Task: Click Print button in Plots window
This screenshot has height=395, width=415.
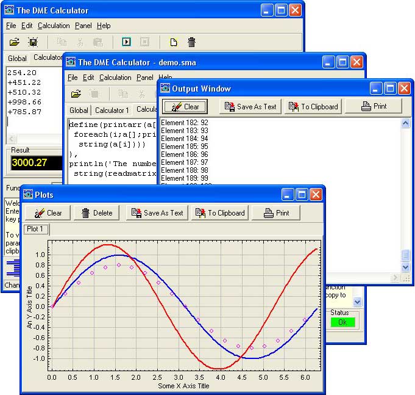Action: click(276, 213)
